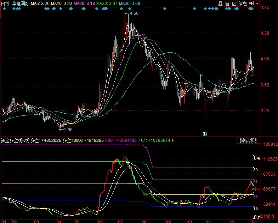Click the 区 range button

(x=234, y=4)
